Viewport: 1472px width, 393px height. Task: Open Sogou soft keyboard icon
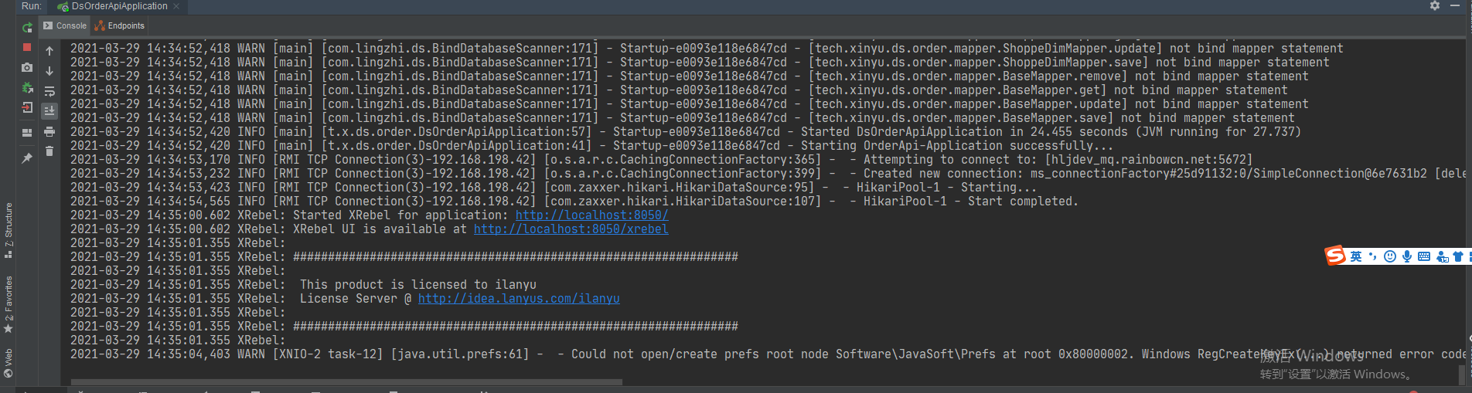[x=1424, y=256]
